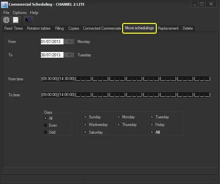Click the What's This help cursor icon
This screenshot has width=220, height=184.
(x=28, y=20)
